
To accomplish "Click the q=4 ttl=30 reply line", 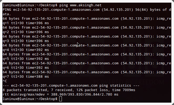I will pos(26,50).
